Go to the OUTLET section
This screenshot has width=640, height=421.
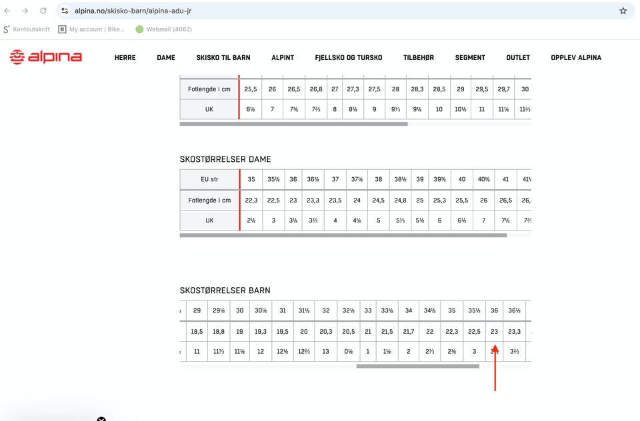click(518, 57)
